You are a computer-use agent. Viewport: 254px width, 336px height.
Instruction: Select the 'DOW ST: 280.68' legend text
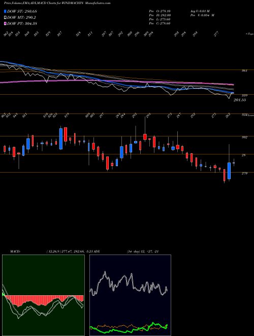click(x=22, y=11)
